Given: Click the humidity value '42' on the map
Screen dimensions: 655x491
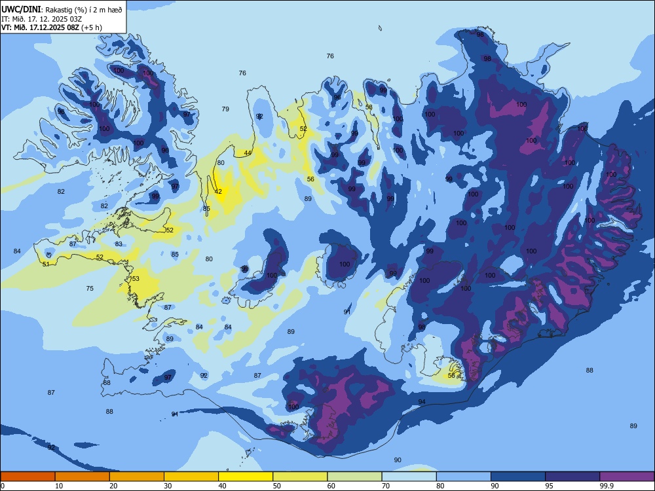Looking at the screenshot, I should [x=218, y=192].
